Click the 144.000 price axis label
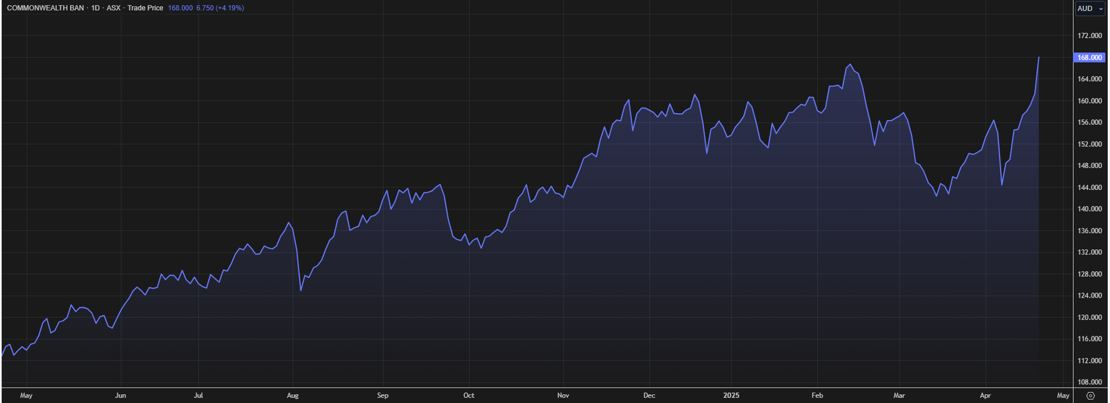The height and width of the screenshot is (403, 1110). click(1089, 187)
